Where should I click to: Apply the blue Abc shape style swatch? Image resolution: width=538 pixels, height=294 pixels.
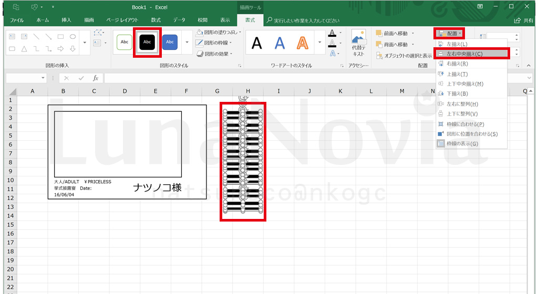[x=170, y=41]
